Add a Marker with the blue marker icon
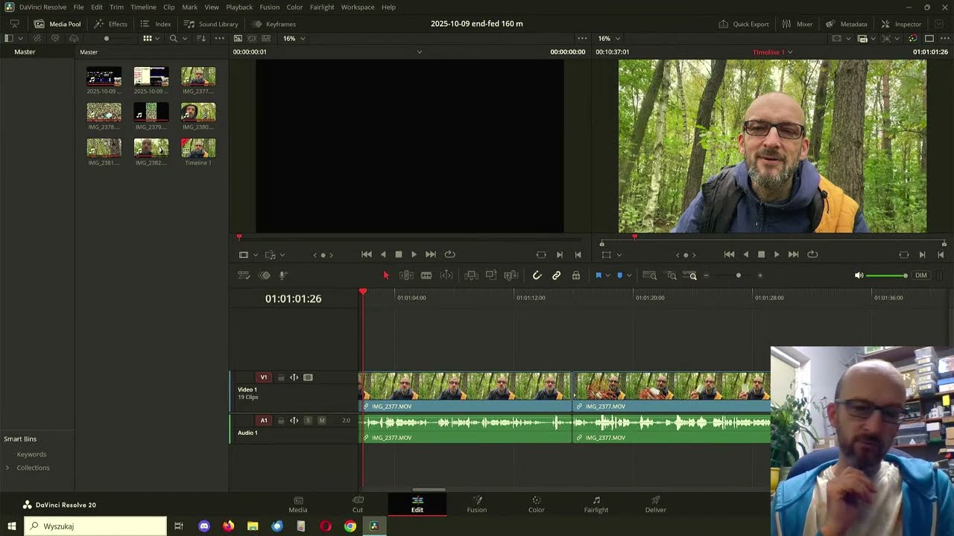Image resolution: width=954 pixels, height=536 pixels. pyautogui.click(x=619, y=275)
